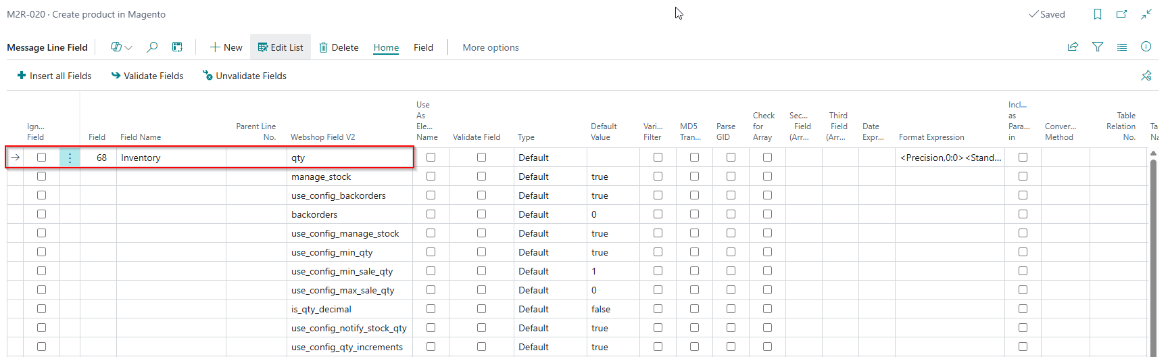Switch to the Field tab

[x=424, y=47]
